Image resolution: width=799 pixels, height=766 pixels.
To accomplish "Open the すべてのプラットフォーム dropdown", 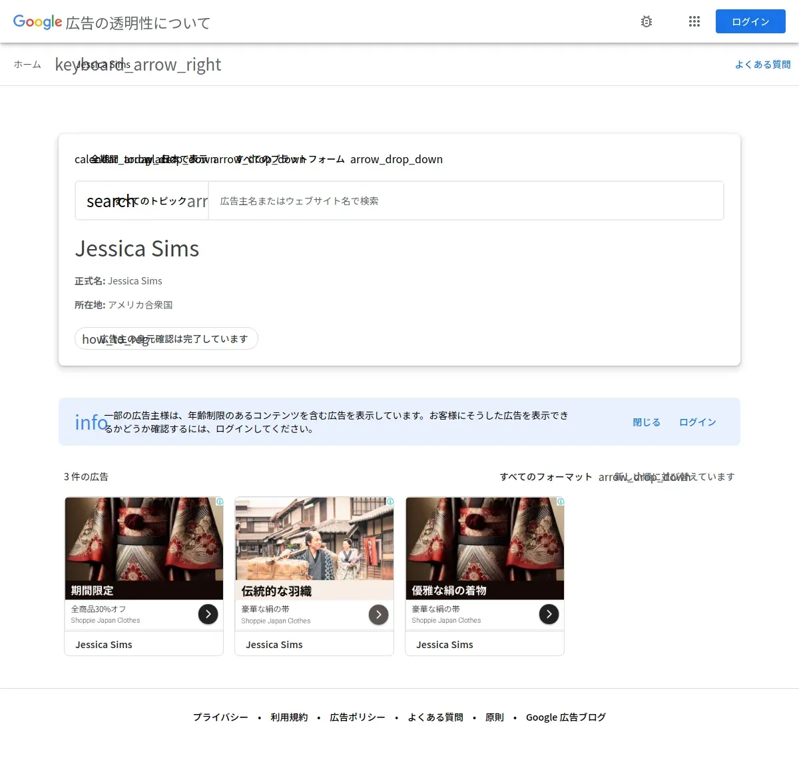I will pos(340,159).
